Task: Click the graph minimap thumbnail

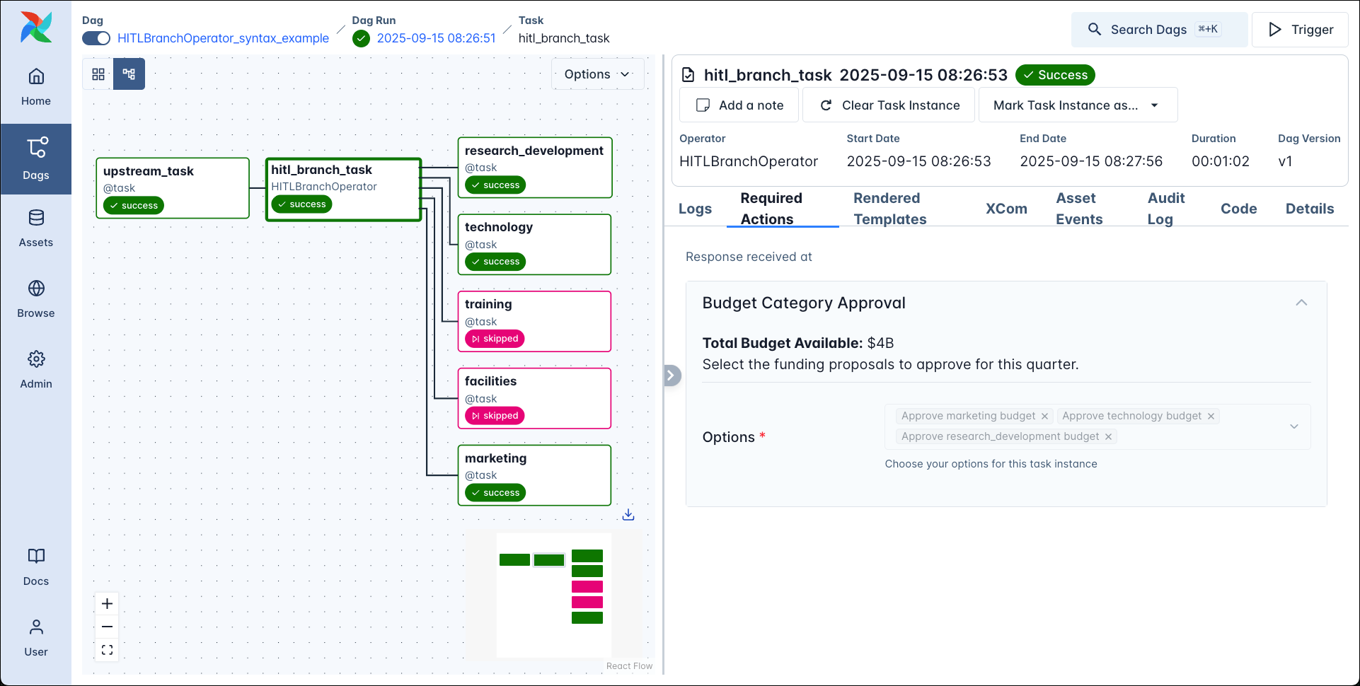Action: [x=554, y=595]
